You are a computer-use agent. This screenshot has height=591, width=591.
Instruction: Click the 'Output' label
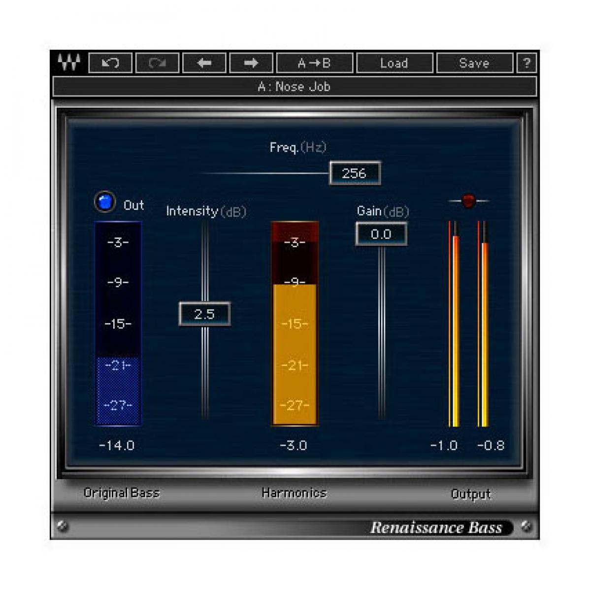(471, 494)
